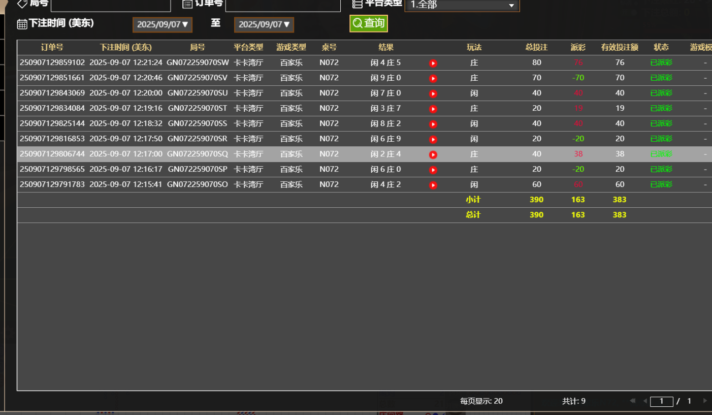Play replay in highlighted row GN072259070SQ
712x415 pixels.
433,155
